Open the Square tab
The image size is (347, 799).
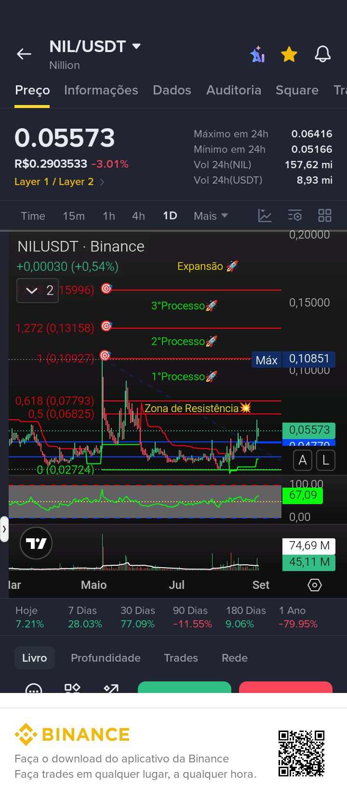[297, 90]
